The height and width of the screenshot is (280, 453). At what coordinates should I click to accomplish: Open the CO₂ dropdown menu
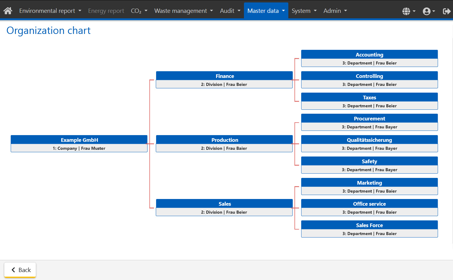(x=139, y=11)
